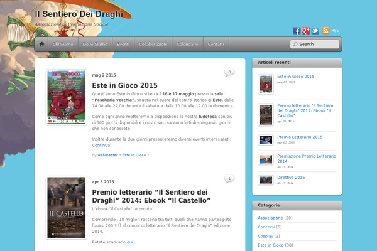Click the comment bubble showing 1

tap(229, 179)
